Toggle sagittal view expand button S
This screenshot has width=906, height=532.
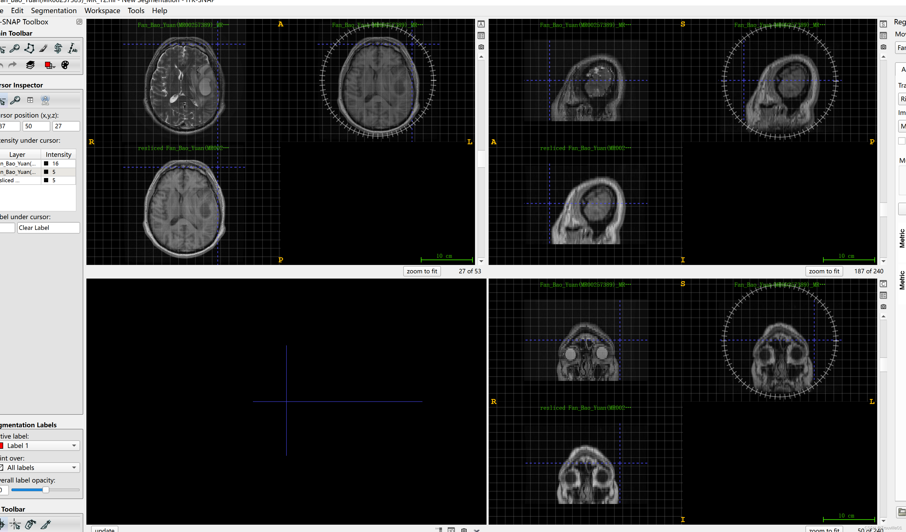[x=883, y=24]
